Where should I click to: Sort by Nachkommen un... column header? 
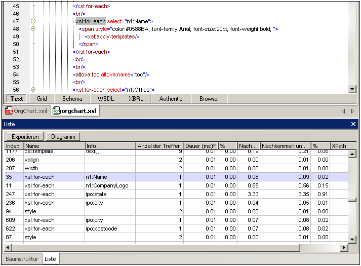(285, 146)
